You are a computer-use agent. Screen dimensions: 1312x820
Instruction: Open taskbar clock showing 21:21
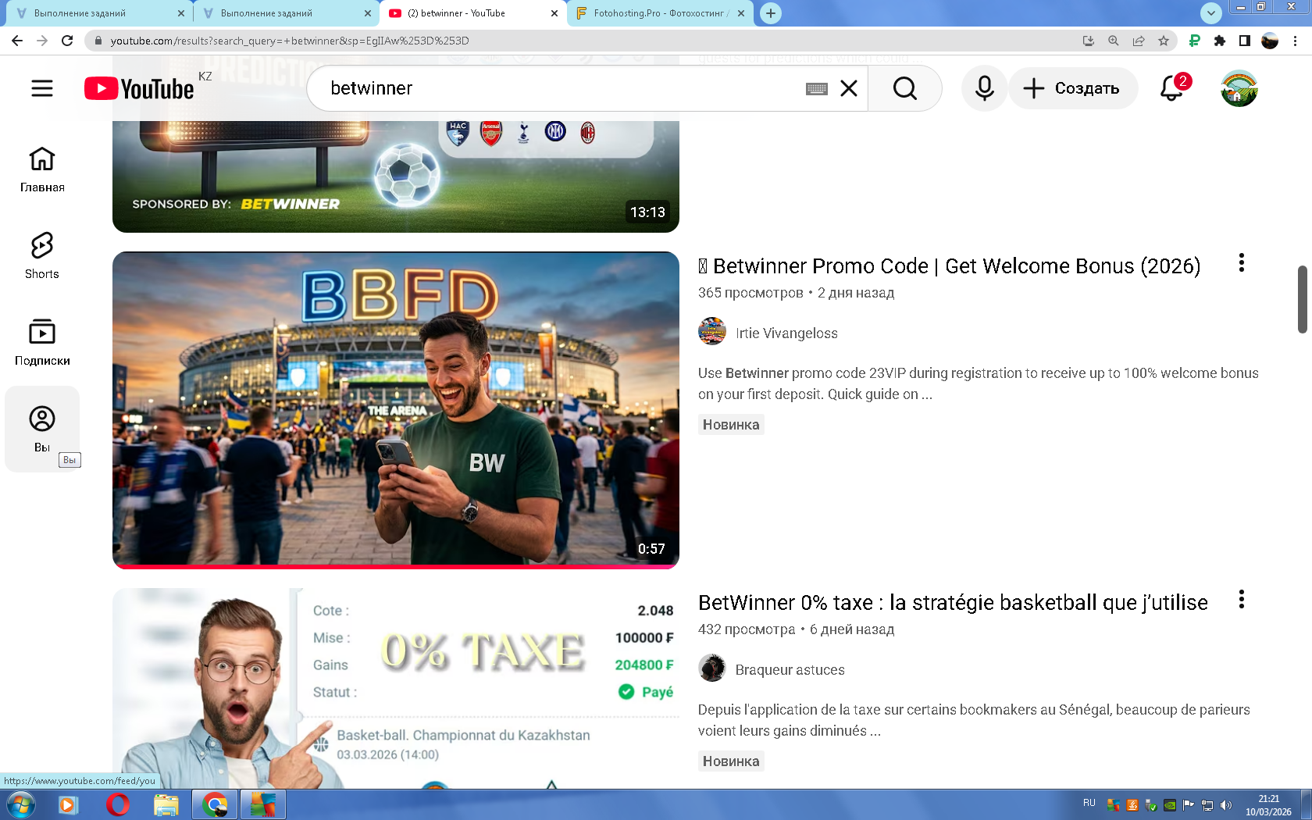[1268, 805]
